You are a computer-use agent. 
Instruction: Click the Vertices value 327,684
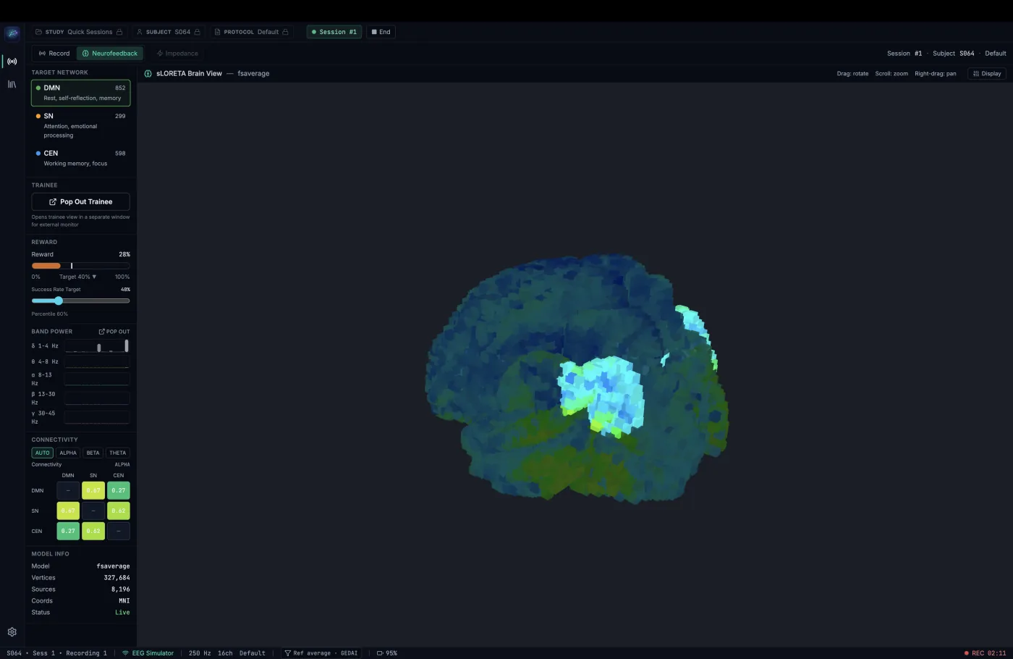tap(116, 578)
